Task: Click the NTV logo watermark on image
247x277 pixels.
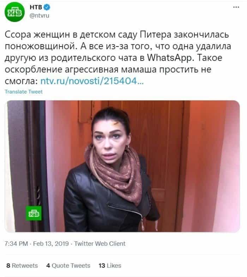Action: (x=34, y=213)
